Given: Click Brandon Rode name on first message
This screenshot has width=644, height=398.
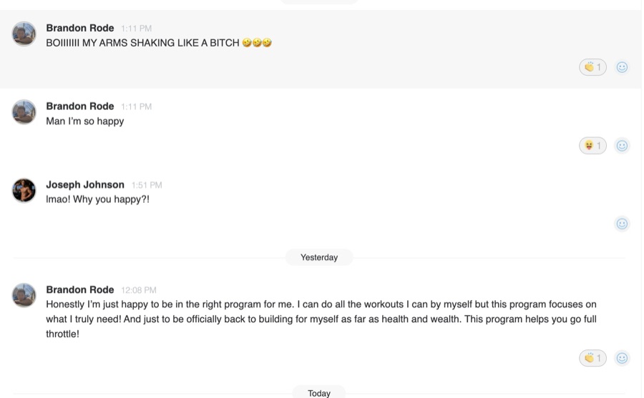Looking at the screenshot, I should click(x=80, y=28).
